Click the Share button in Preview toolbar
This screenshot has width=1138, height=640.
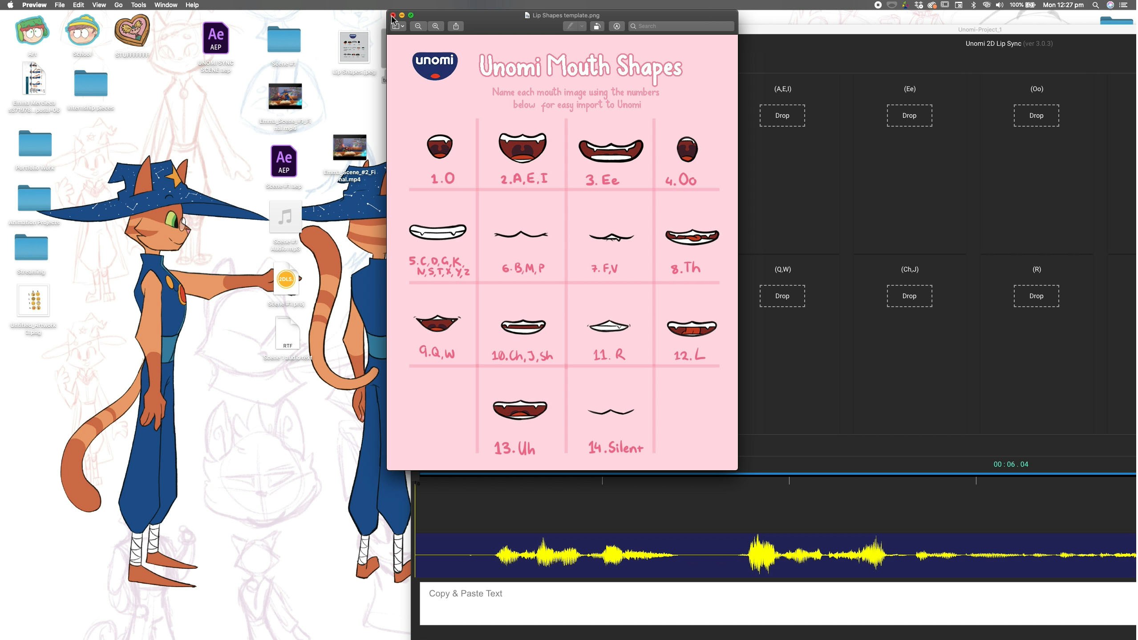coord(456,26)
